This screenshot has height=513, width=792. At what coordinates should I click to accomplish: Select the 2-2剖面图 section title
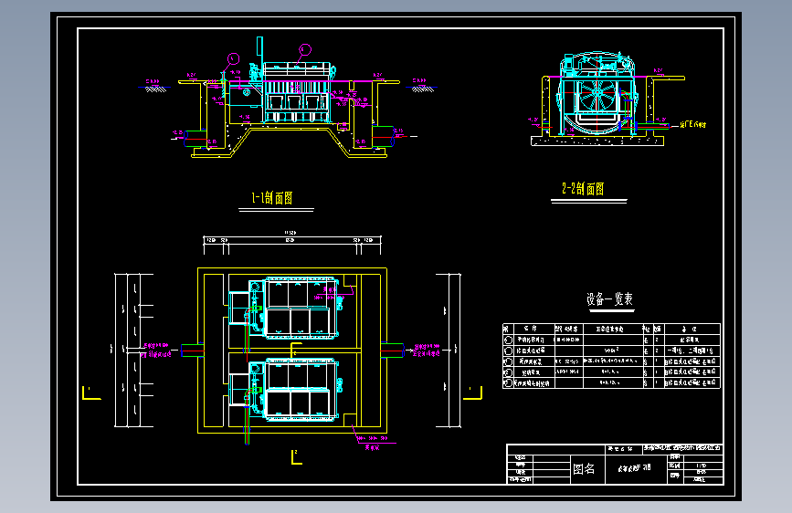pyautogui.click(x=583, y=189)
